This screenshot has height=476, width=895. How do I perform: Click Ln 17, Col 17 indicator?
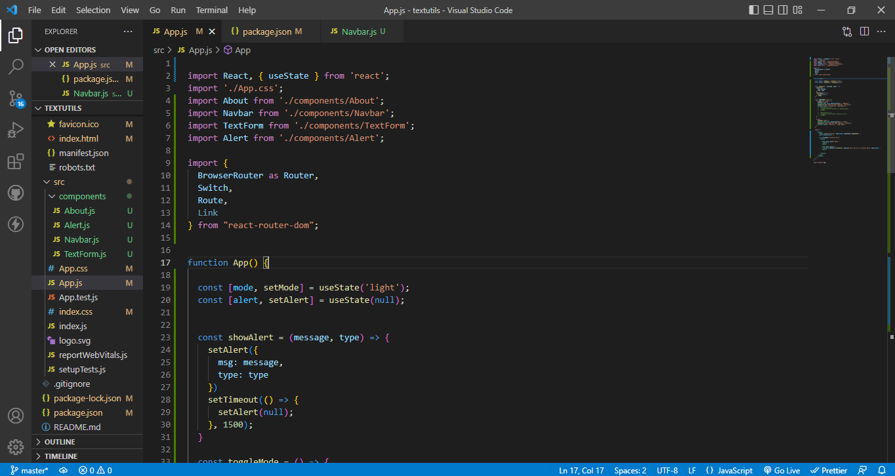pos(581,470)
